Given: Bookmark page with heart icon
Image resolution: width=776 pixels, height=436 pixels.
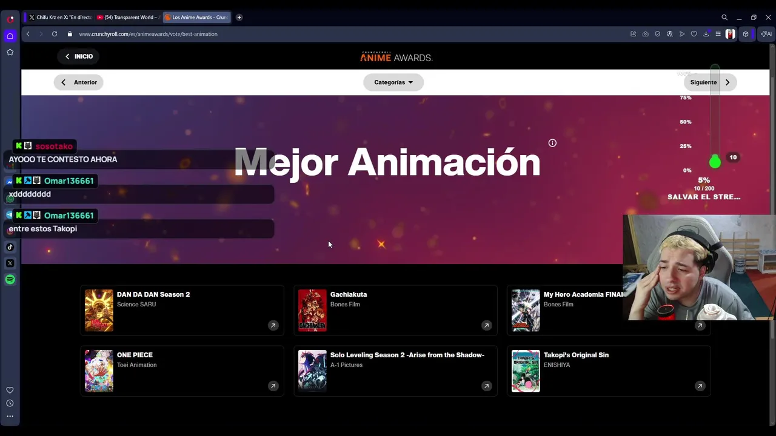Looking at the screenshot, I should [x=694, y=34].
